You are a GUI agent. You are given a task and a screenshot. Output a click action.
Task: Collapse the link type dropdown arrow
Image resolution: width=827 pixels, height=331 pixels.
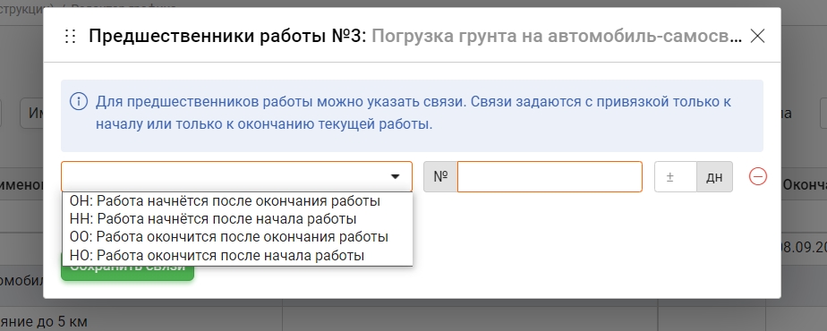tap(395, 176)
